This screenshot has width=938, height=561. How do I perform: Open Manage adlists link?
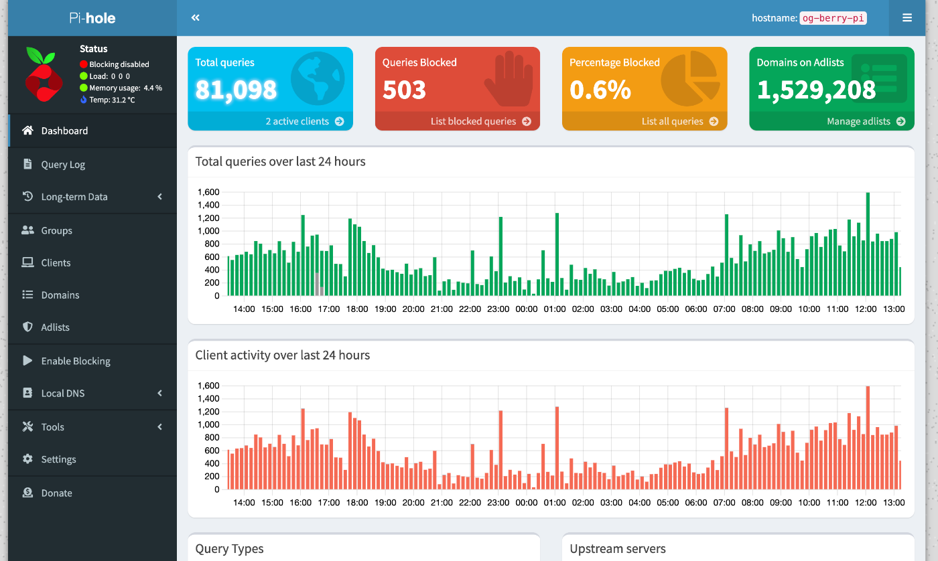(x=831, y=121)
